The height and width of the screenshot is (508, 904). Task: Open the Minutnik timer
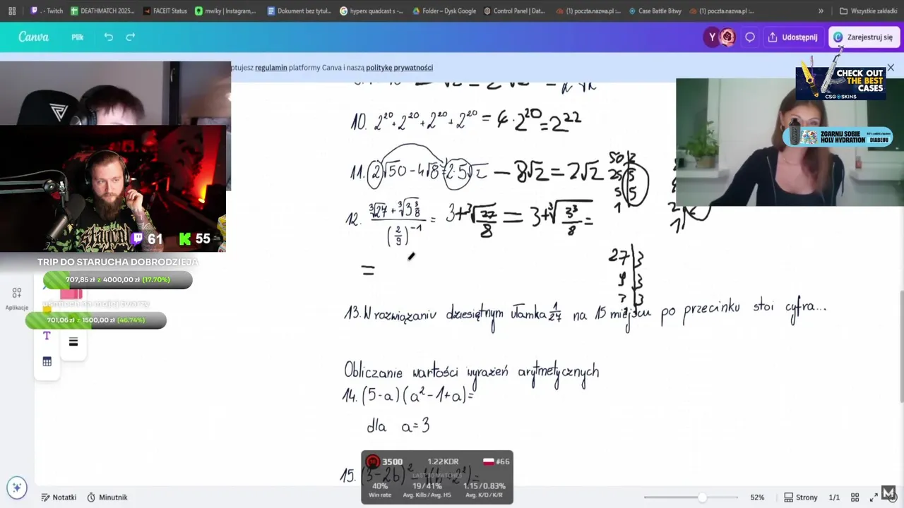pyautogui.click(x=107, y=497)
